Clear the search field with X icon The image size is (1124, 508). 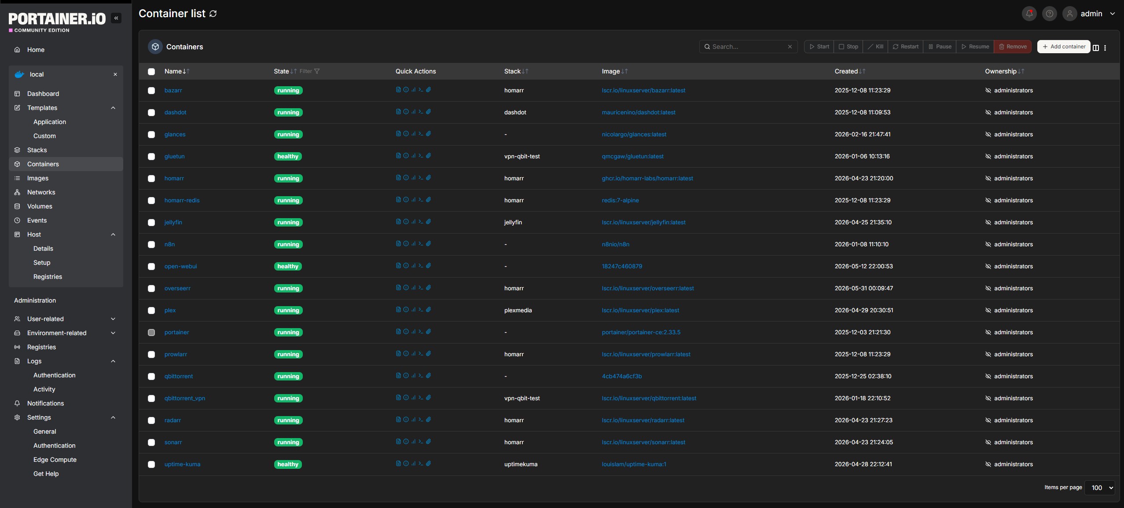[x=790, y=47]
